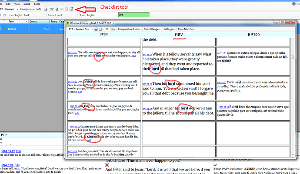Click Edit next to MAT 17:4
This screenshot has height=174, width=300.
coord(17,165)
